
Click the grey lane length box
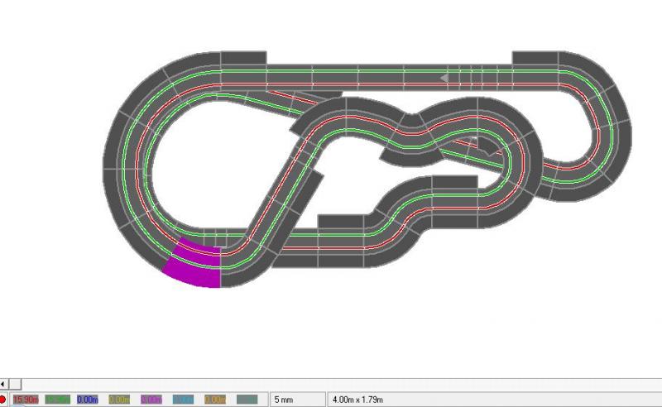click(x=247, y=400)
